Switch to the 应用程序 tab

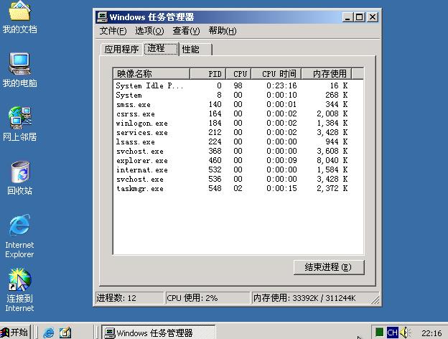click(121, 49)
